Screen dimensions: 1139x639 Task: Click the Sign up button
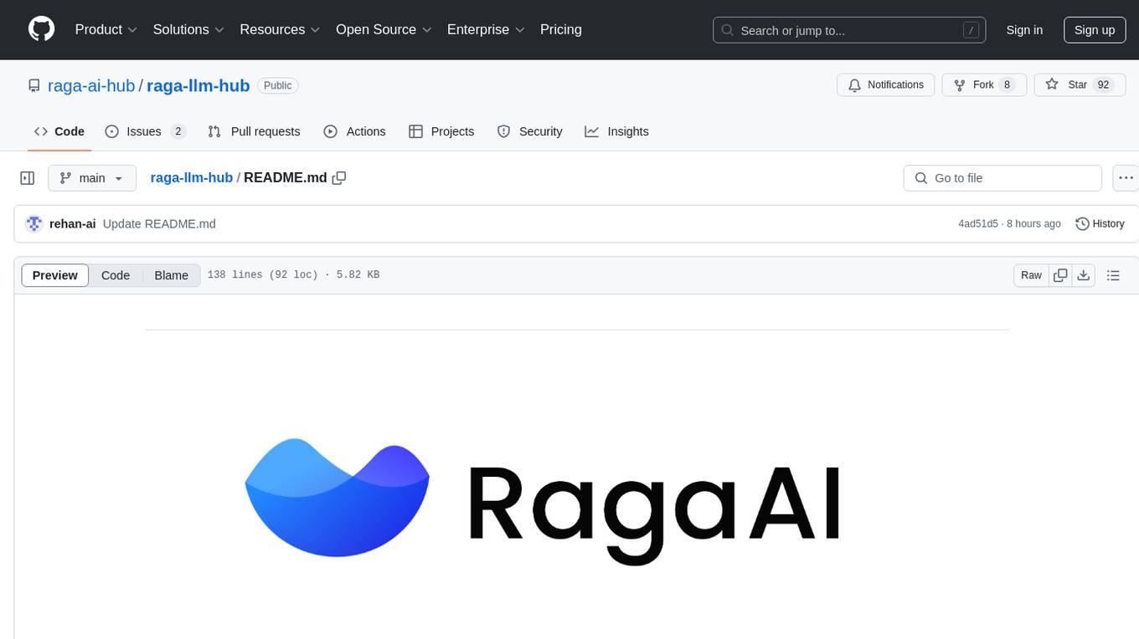point(1095,30)
